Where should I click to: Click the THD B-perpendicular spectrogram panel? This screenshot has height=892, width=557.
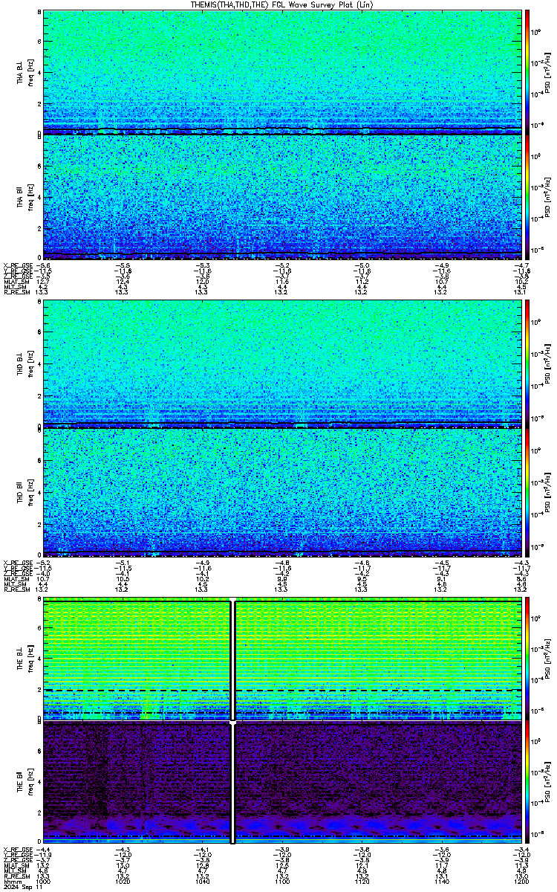click(281, 363)
